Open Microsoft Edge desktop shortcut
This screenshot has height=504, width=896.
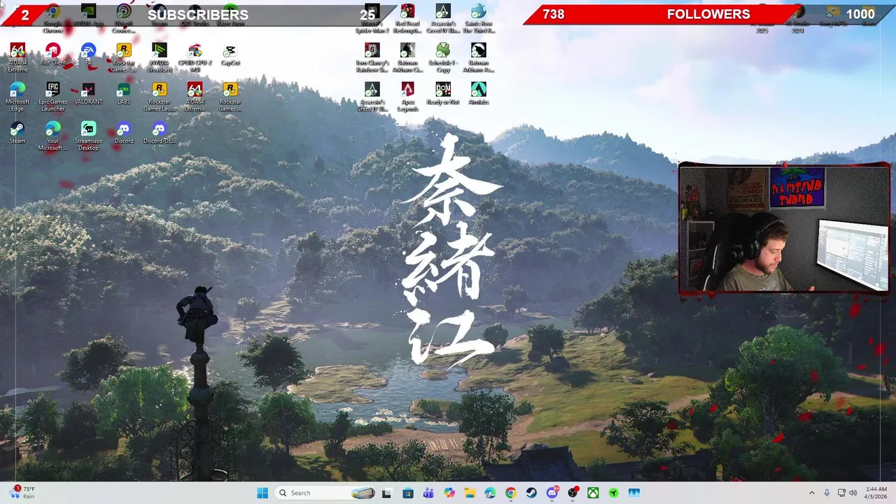click(17, 97)
